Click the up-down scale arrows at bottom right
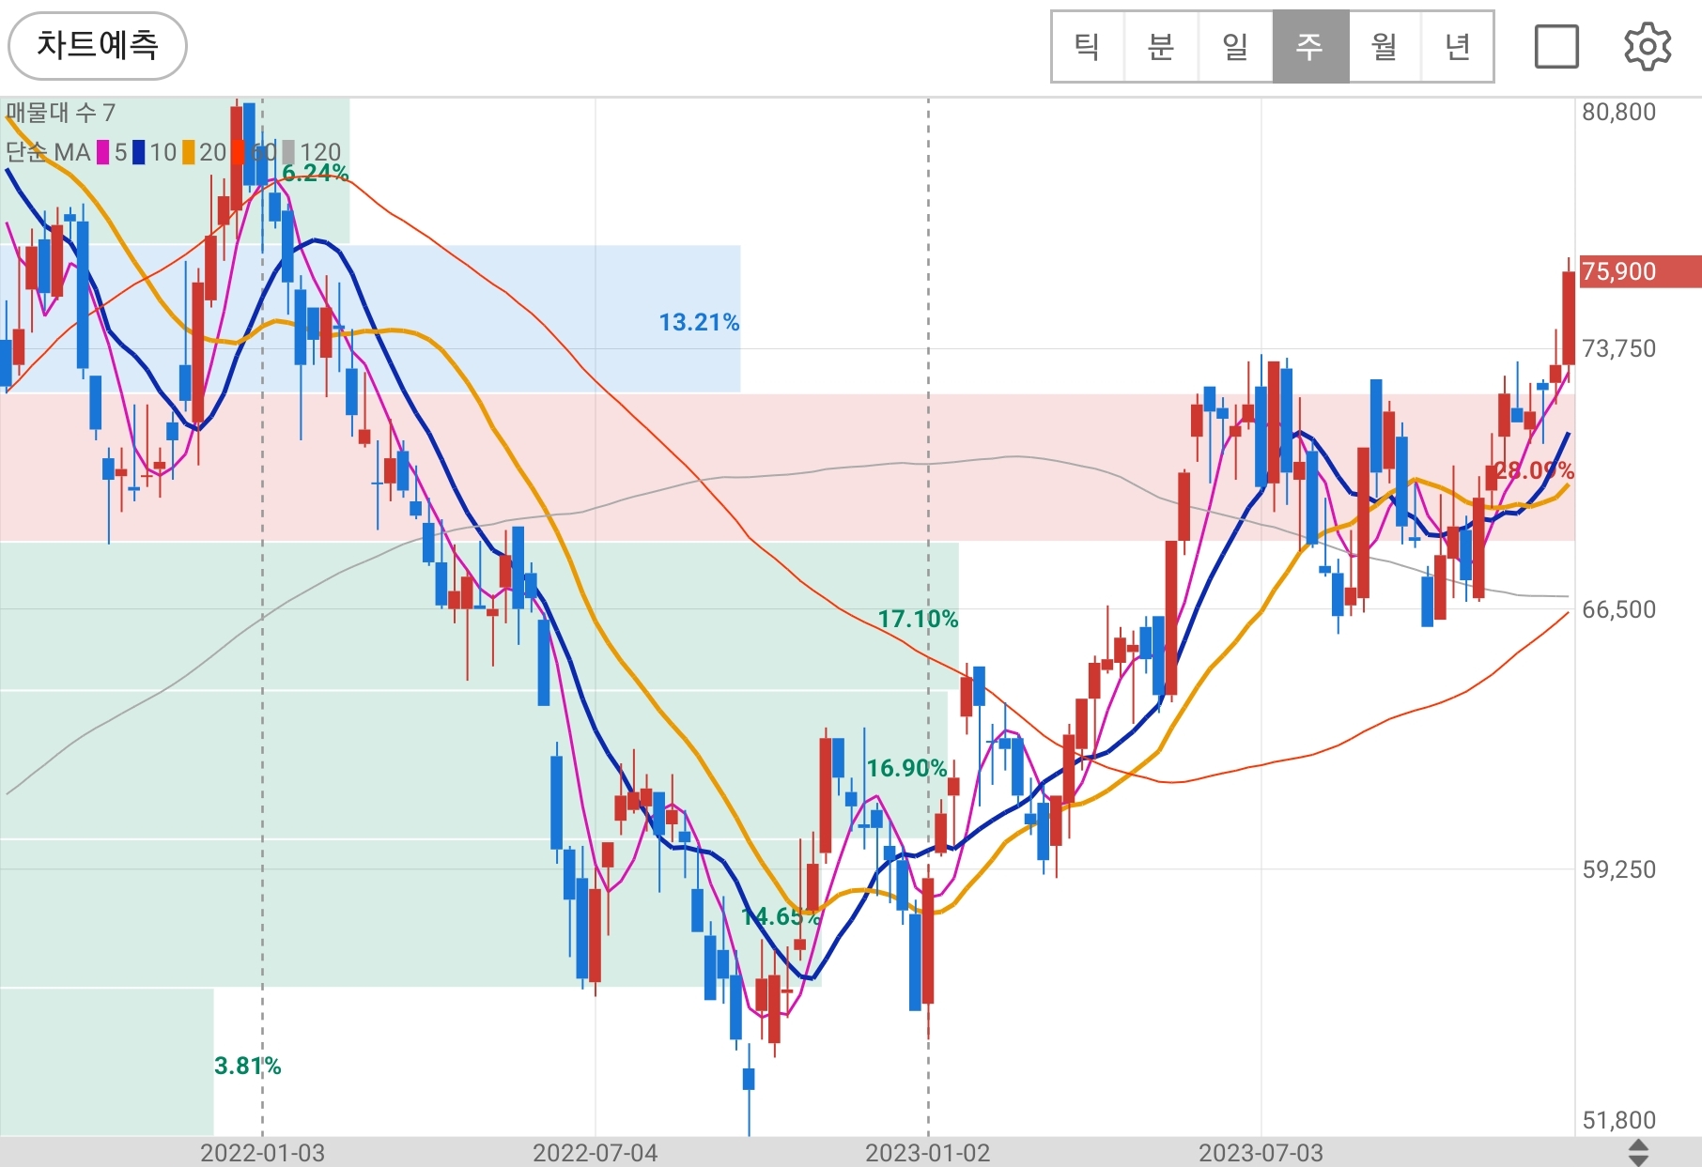1702x1167 pixels. click(x=1638, y=1153)
